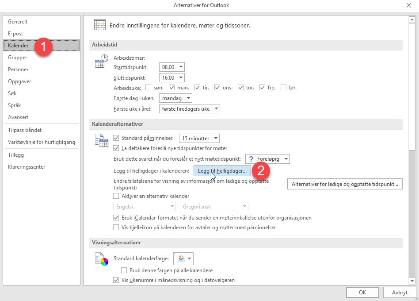Click the scrollbar down arrow
This screenshot has height=301, width=419.
coord(412,281)
